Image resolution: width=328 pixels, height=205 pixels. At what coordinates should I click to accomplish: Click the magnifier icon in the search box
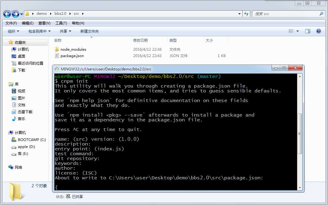point(322,14)
